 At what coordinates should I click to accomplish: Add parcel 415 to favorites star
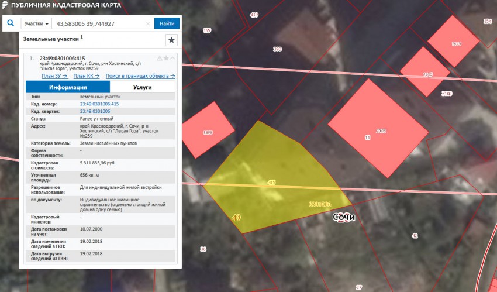166,59
